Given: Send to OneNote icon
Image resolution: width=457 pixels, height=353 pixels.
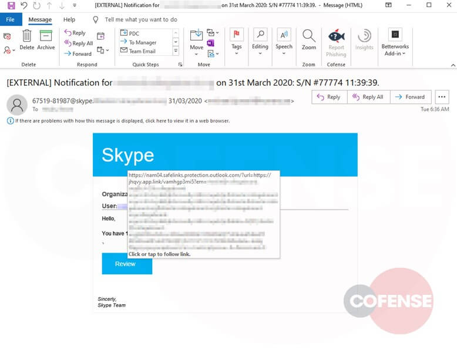Looking at the screenshot, I should coord(210,43).
